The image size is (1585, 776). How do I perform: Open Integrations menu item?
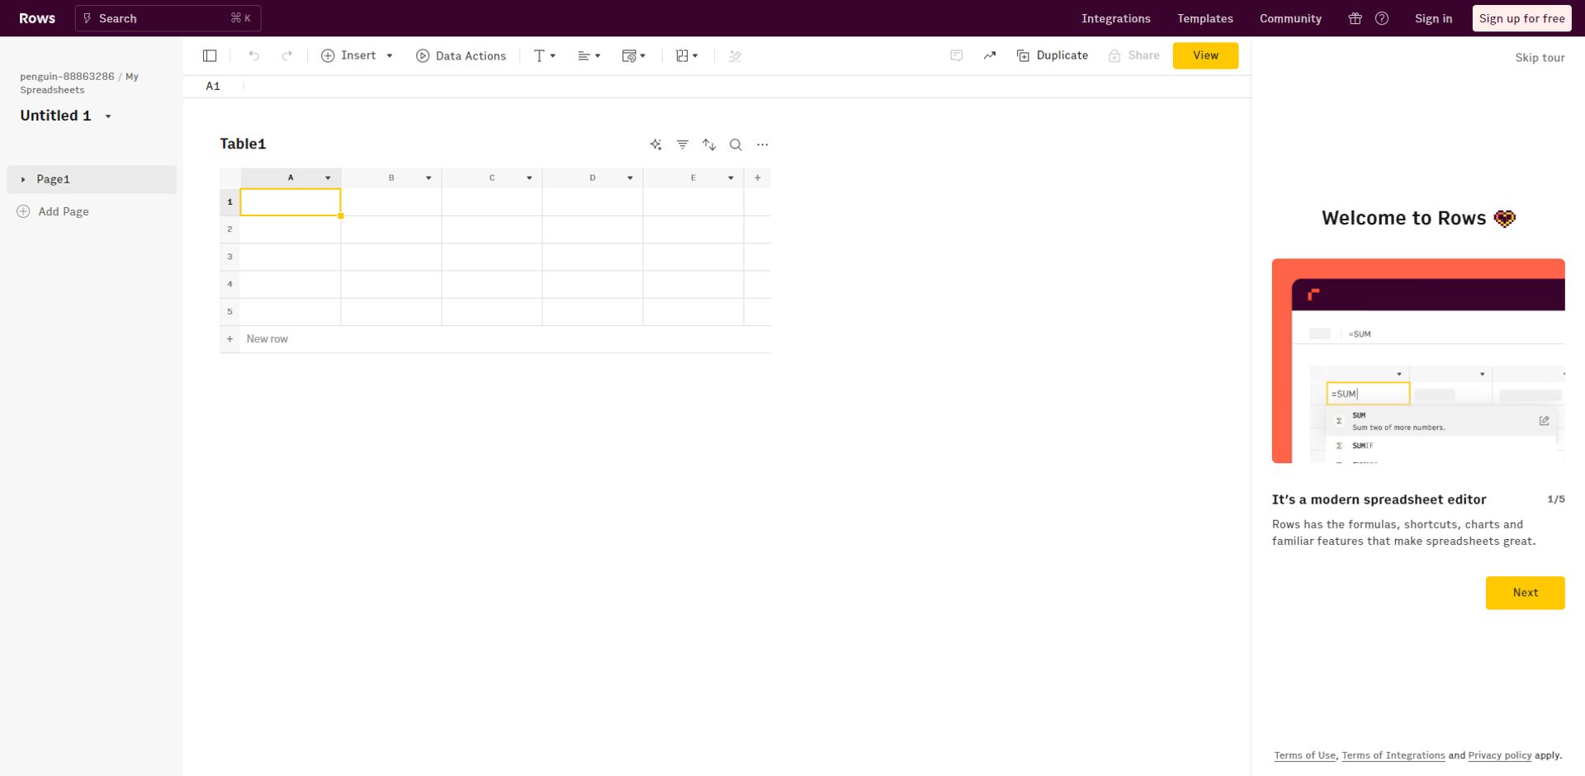(x=1115, y=18)
